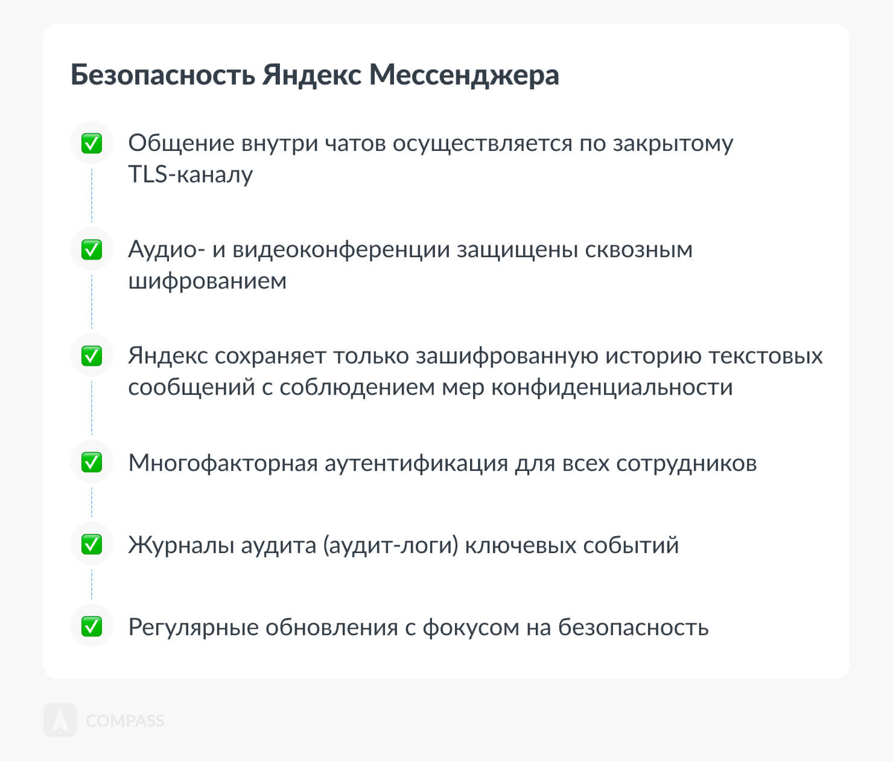Click the checkmark beside Яндекс сохраняет item

coord(92,356)
